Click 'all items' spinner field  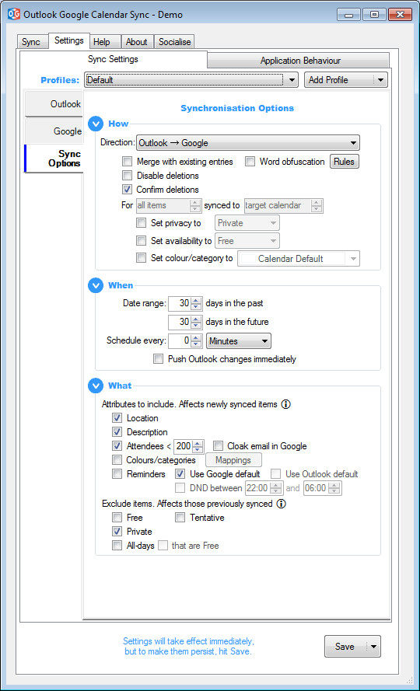[x=169, y=206]
